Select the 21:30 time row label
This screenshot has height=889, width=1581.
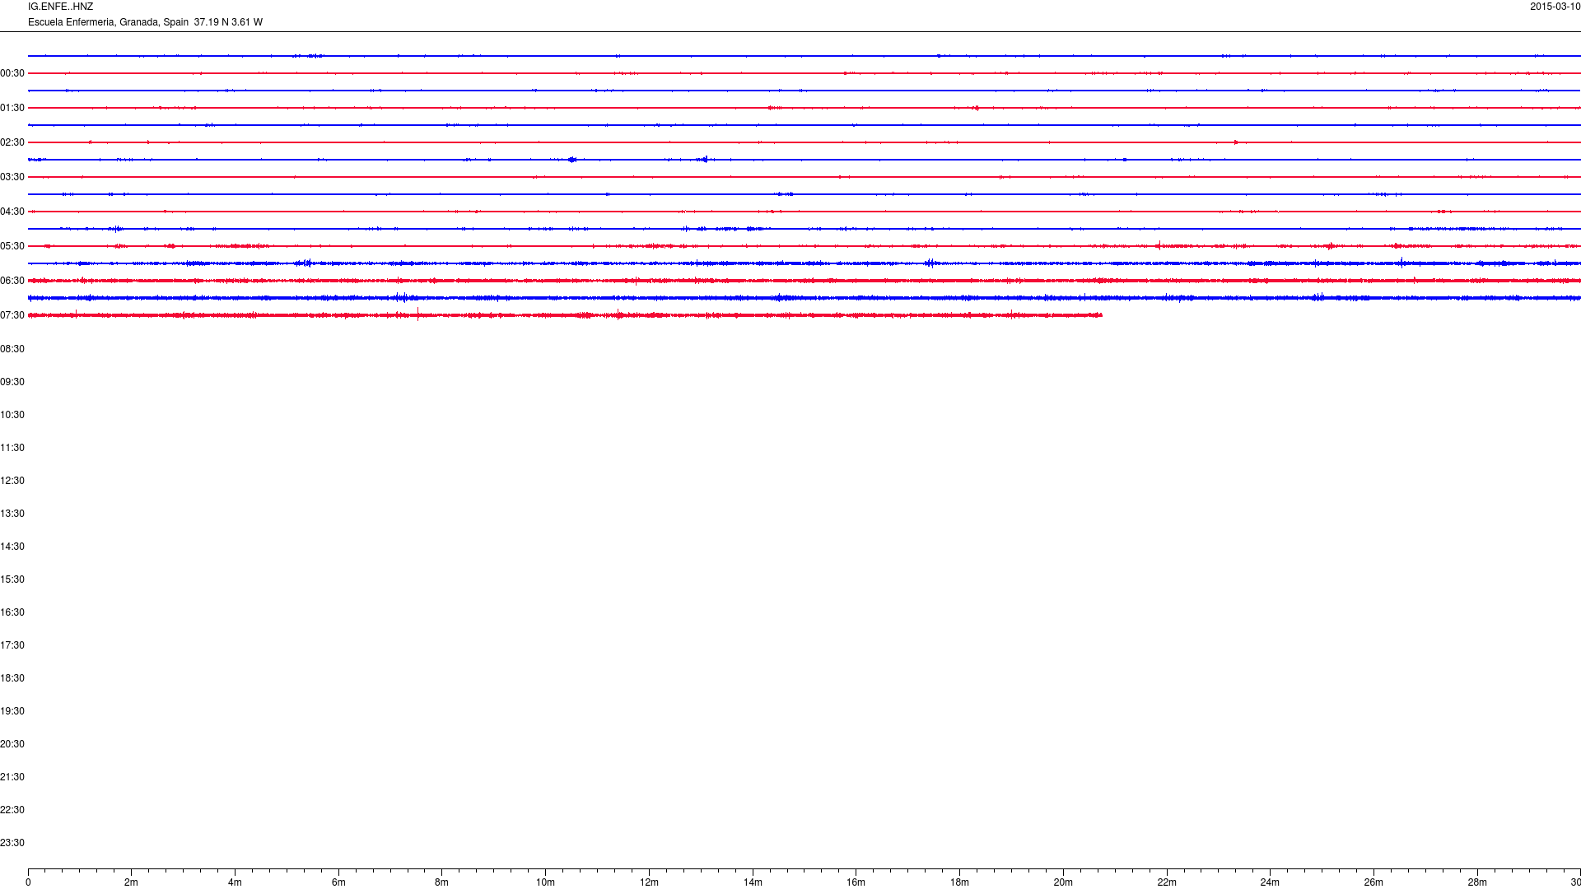click(12, 777)
